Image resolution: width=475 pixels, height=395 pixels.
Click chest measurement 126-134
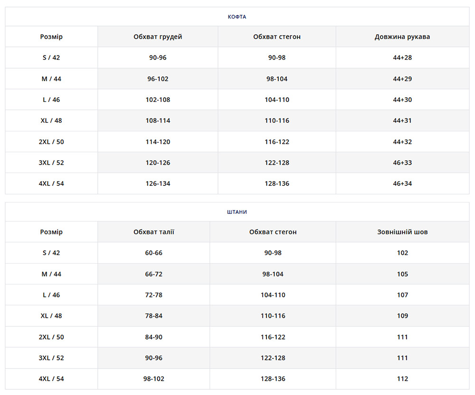point(158,184)
